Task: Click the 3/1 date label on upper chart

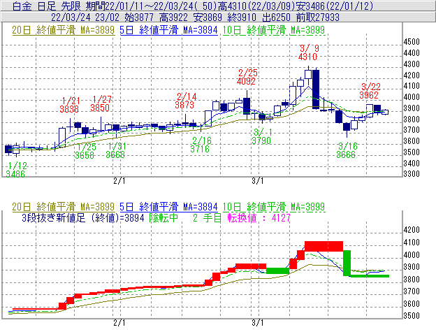Action: (x=258, y=181)
